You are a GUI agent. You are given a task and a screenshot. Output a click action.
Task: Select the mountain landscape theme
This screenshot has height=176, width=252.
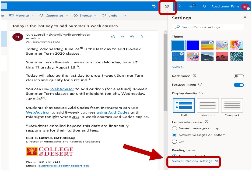207,56
